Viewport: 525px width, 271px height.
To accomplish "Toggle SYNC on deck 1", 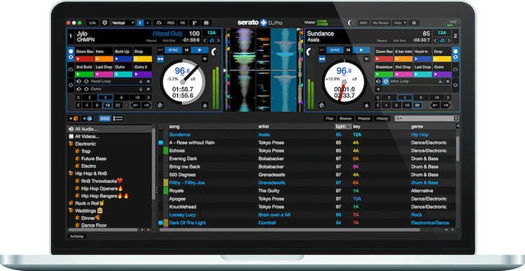I will pos(173,50).
